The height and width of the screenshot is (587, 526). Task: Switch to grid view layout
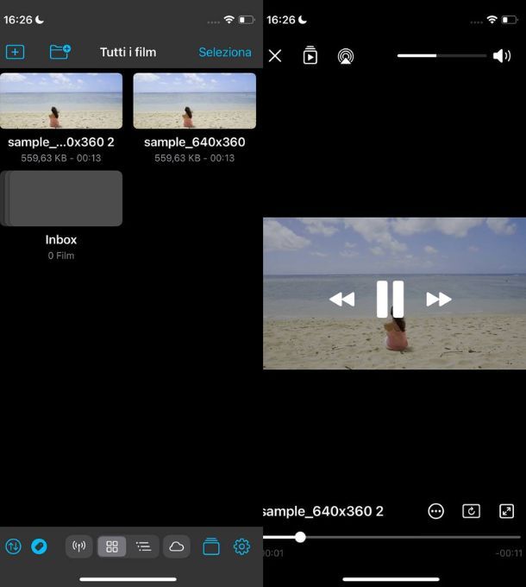pos(112,546)
